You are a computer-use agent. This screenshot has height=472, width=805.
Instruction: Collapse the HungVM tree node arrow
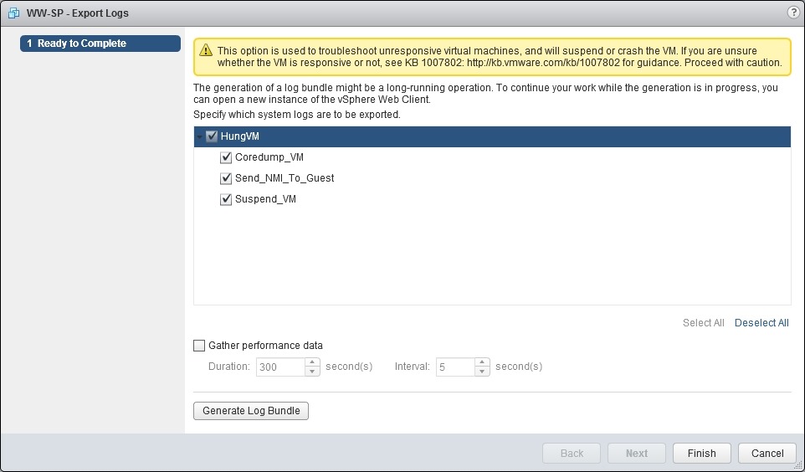click(x=199, y=136)
